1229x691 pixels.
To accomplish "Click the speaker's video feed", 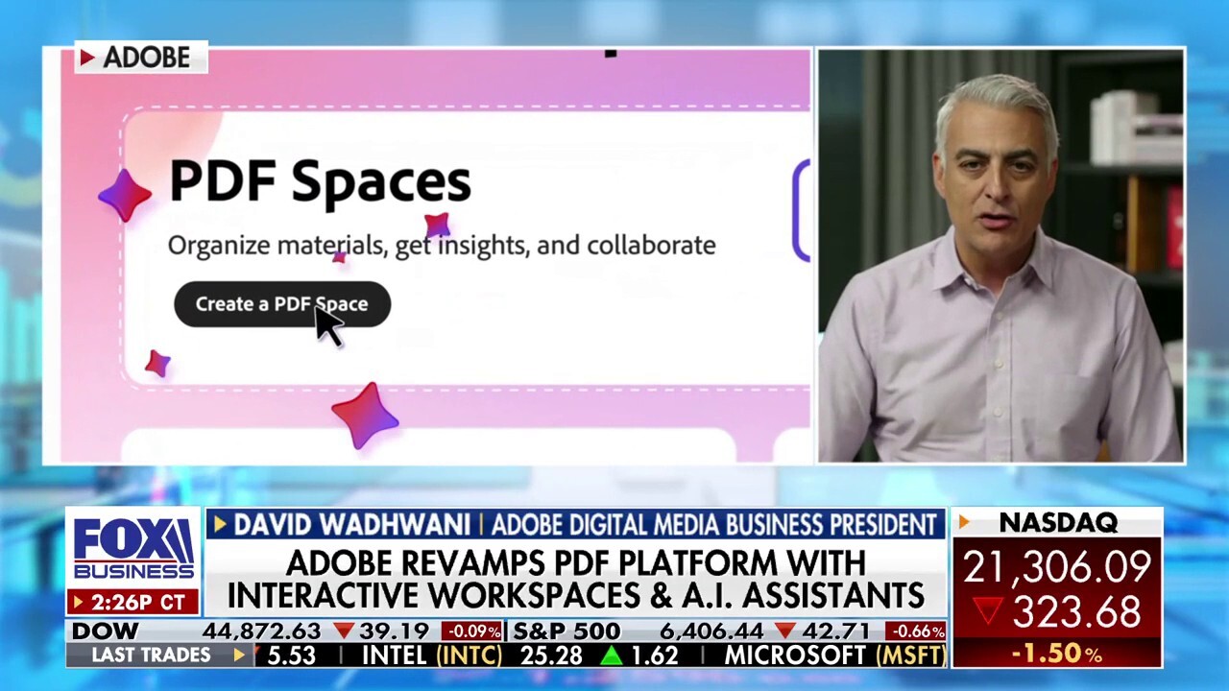I will [1000, 256].
